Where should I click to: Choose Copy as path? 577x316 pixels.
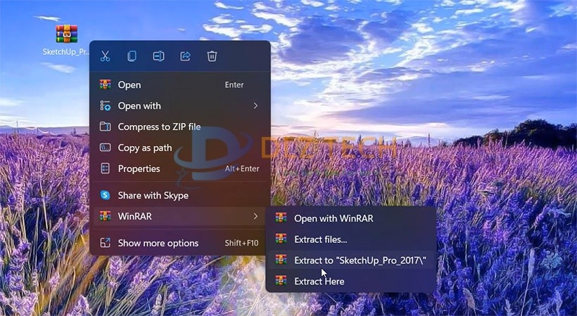pyautogui.click(x=145, y=148)
